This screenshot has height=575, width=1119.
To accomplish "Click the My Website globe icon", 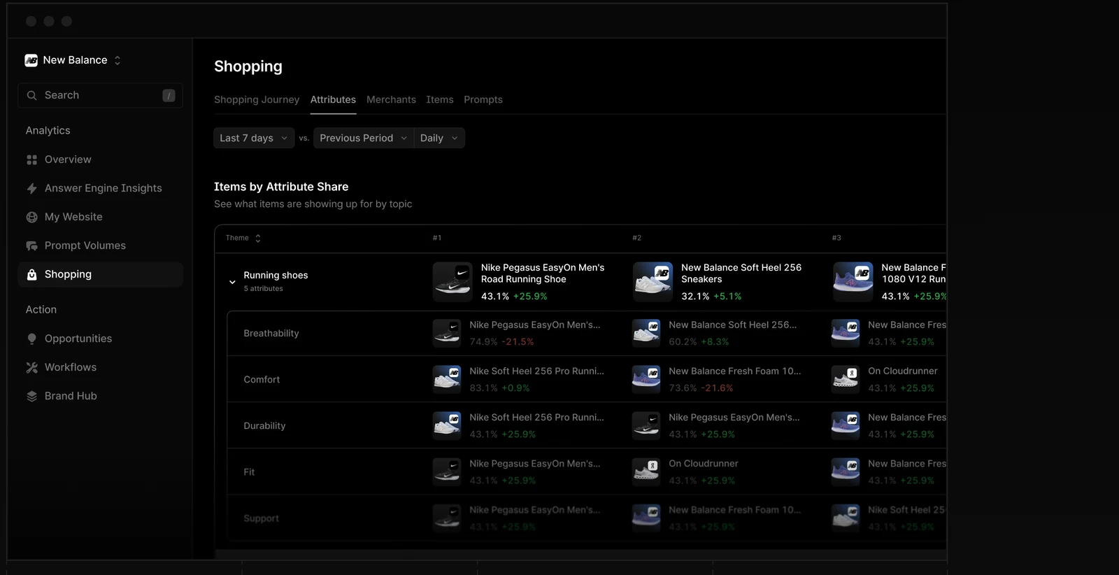I will (31, 217).
